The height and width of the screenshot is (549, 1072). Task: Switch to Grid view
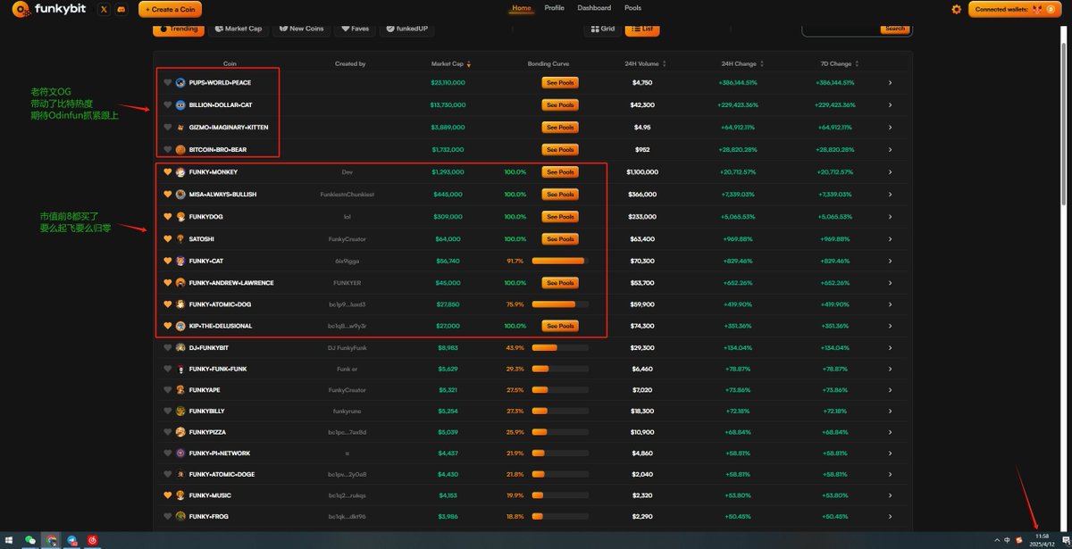click(603, 29)
